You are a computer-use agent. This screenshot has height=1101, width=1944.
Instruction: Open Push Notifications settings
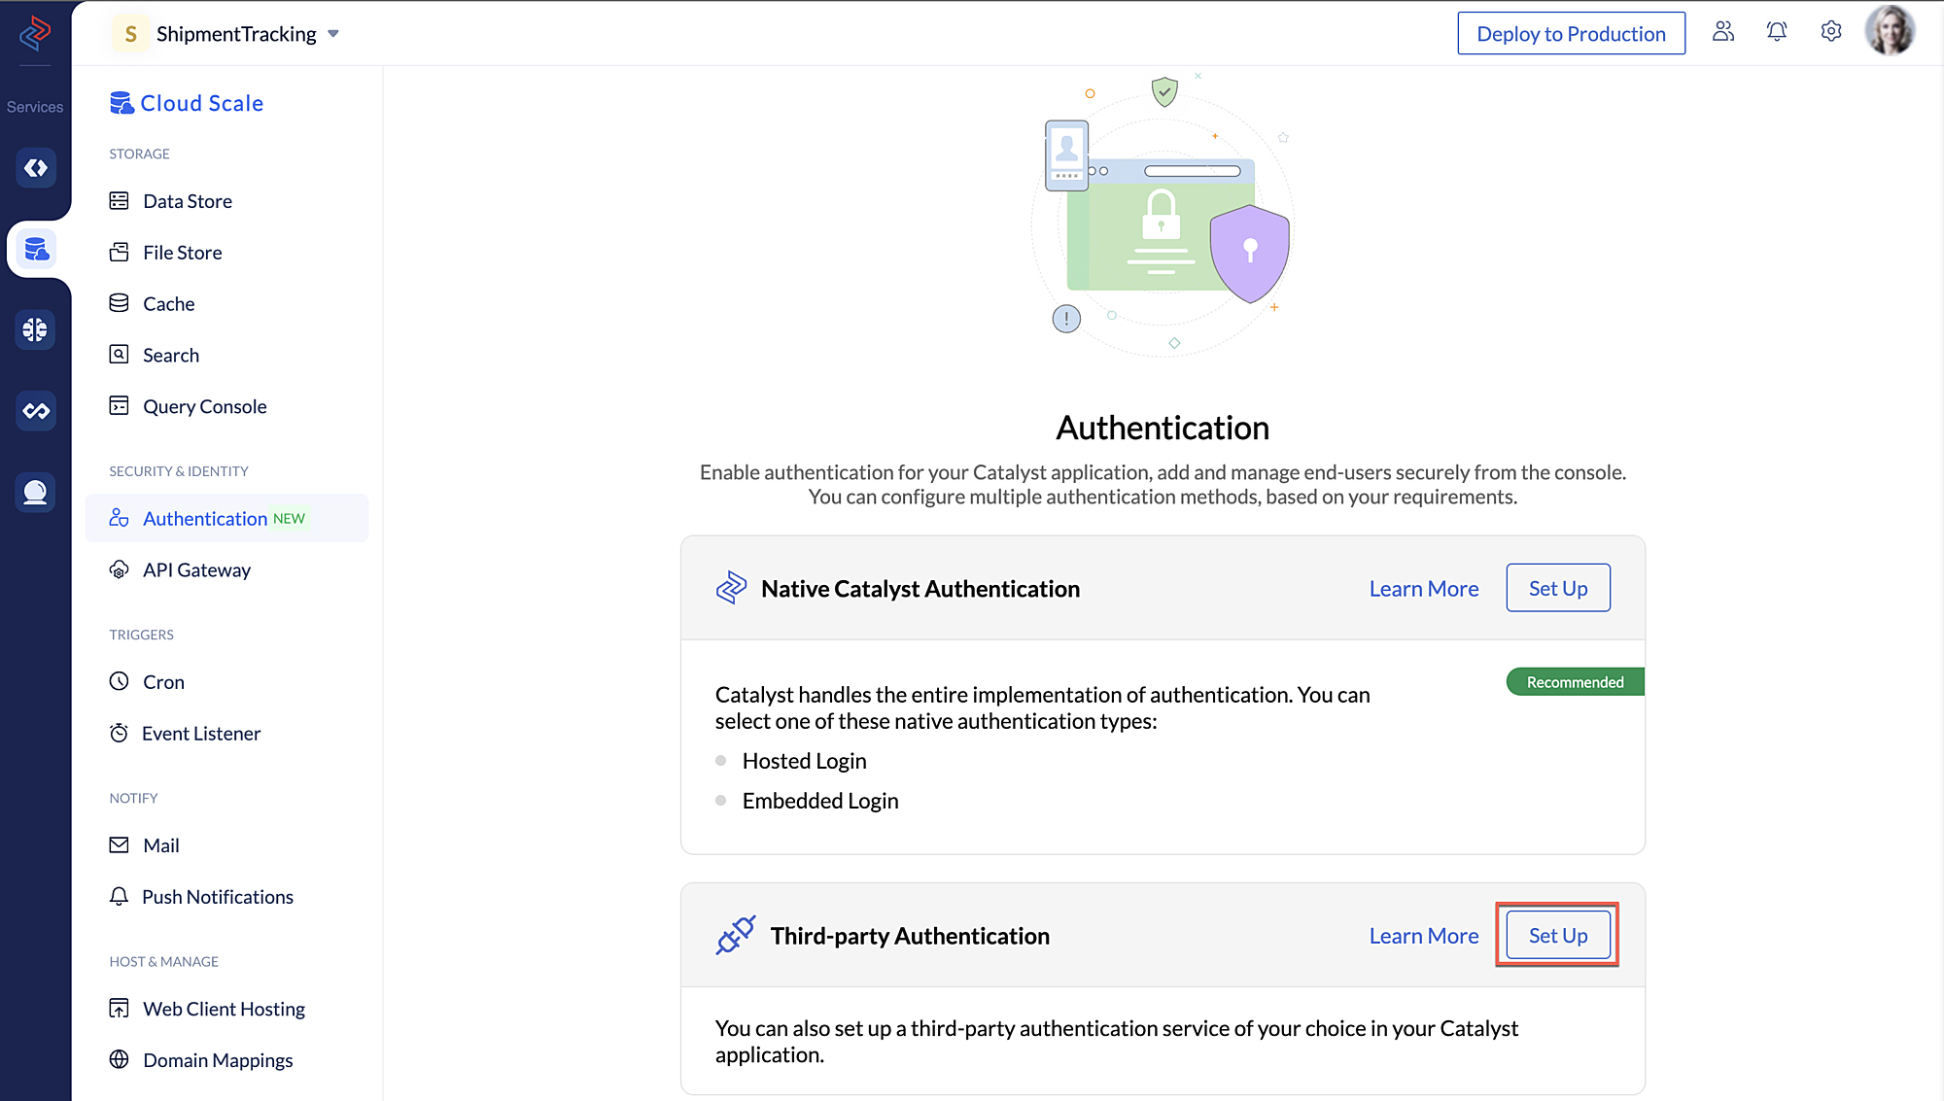tap(218, 896)
